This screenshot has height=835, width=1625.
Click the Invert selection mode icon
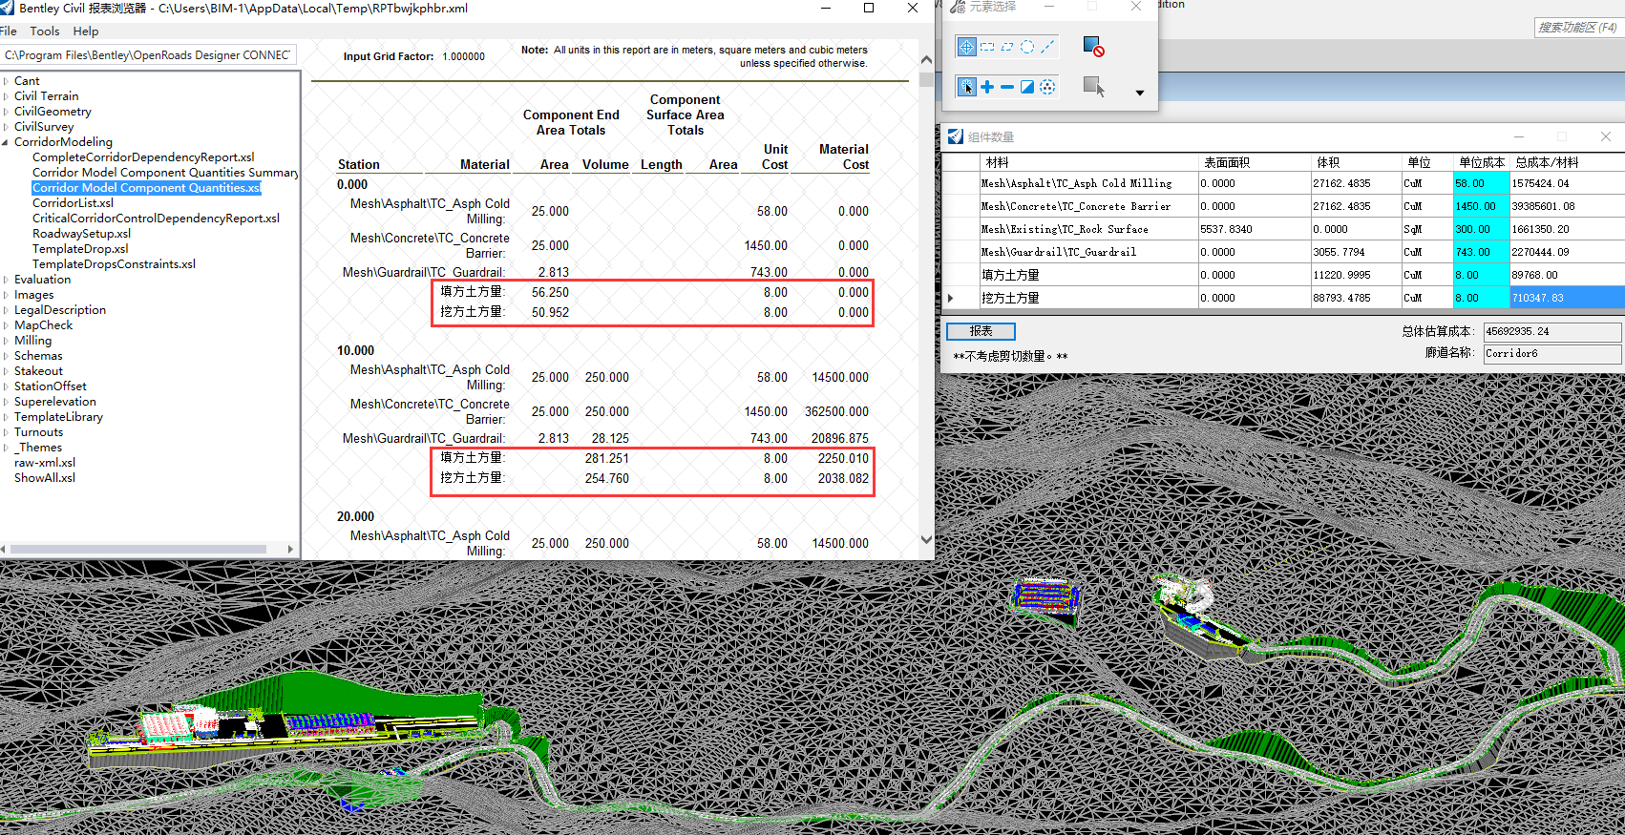(1027, 87)
